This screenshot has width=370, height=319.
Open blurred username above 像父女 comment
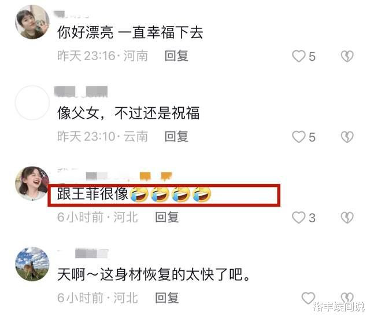tap(81, 91)
